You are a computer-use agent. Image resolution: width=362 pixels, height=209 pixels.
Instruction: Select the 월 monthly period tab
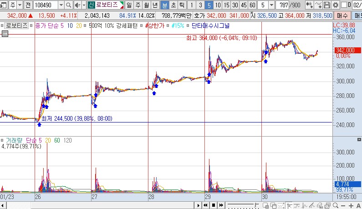147,5
